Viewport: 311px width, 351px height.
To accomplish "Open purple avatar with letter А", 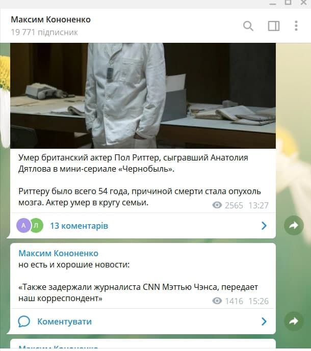I will click(x=23, y=225).
